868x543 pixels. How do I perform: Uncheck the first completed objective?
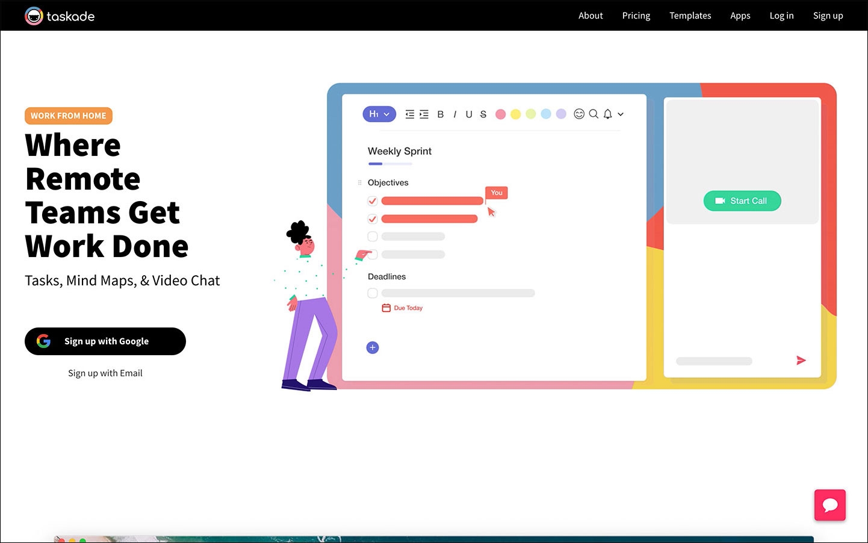(x=372, y=200)
